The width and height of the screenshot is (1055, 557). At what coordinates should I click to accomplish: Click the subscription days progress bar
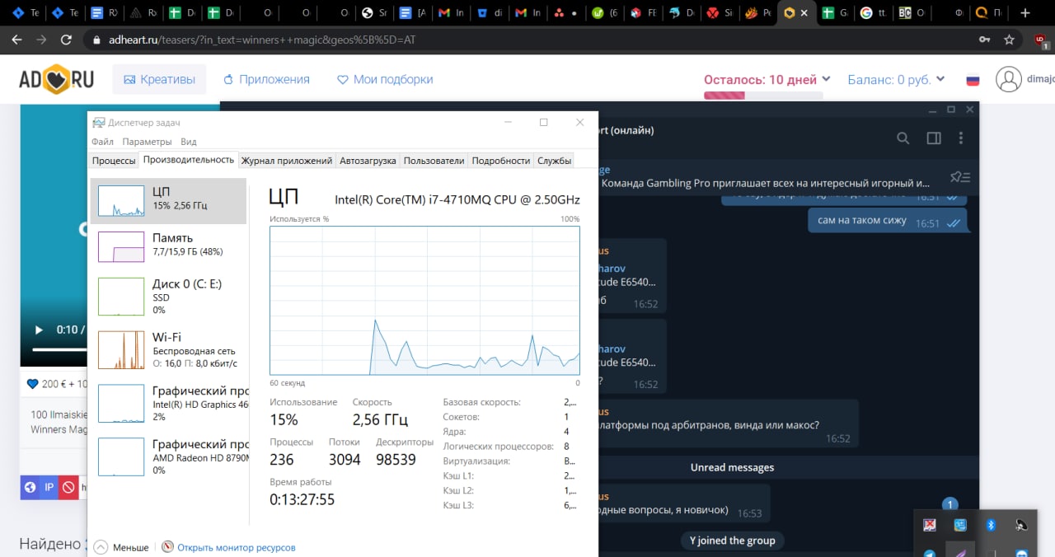pos(763,96)
